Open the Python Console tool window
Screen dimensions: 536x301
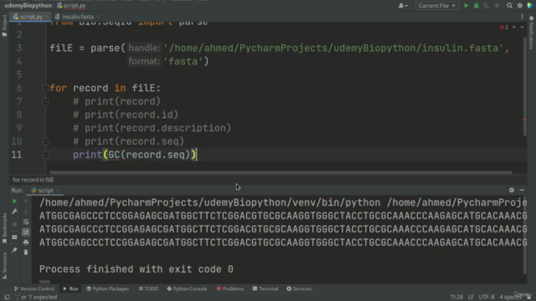(x=187, y=288)
